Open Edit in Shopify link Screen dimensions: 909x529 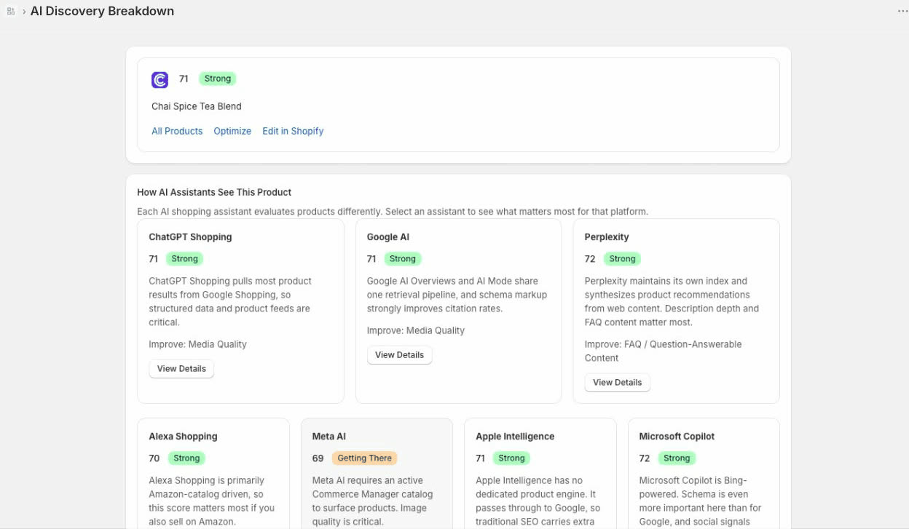tap(293, 131)
